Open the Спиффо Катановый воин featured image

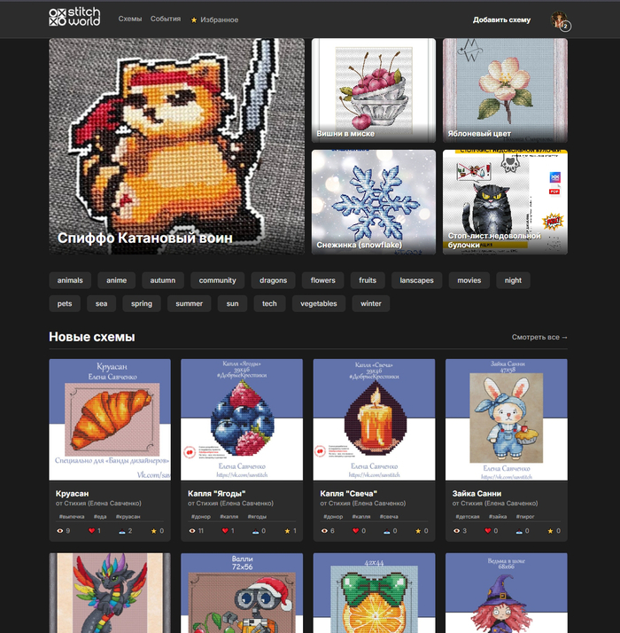click(x=176, y=146)
